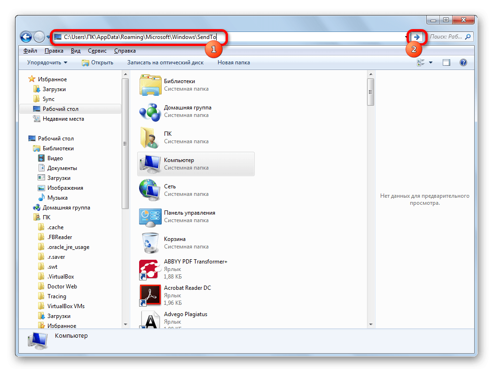The width and height of the screenshot is (493, 372).
Task: Select Видео library in the tree
Action: click(50, 158)
